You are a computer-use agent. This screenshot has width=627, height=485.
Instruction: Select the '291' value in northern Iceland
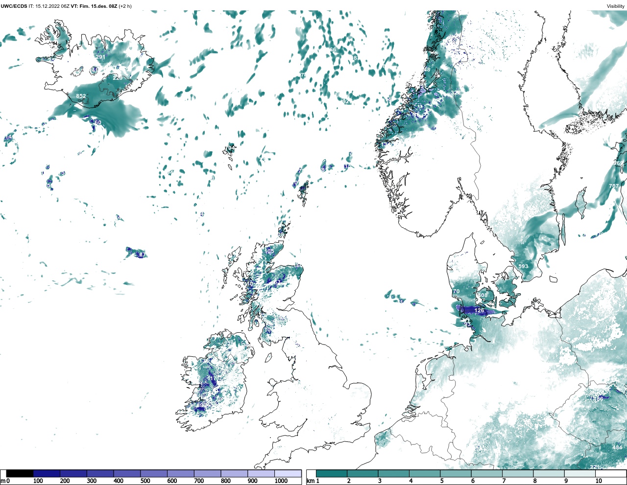100,57
